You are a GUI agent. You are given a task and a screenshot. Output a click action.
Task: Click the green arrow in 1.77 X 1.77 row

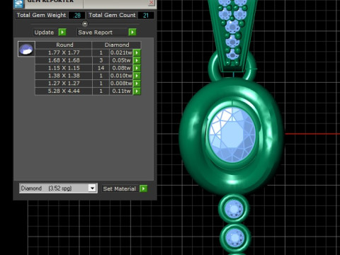(x=137, y=52)
